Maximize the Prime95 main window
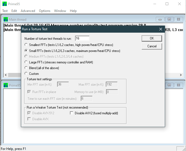186x151 pixels. point(167,4)
